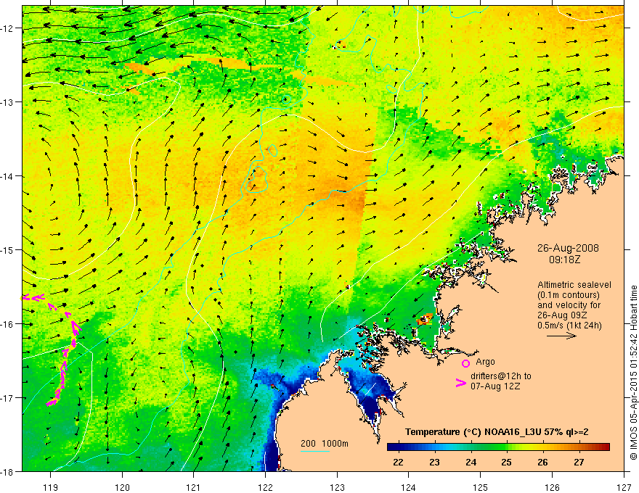Click the '07-Aug 12Z' legend text
The height and width of the screenshot is (493, 639).
(x=495, y=386)
